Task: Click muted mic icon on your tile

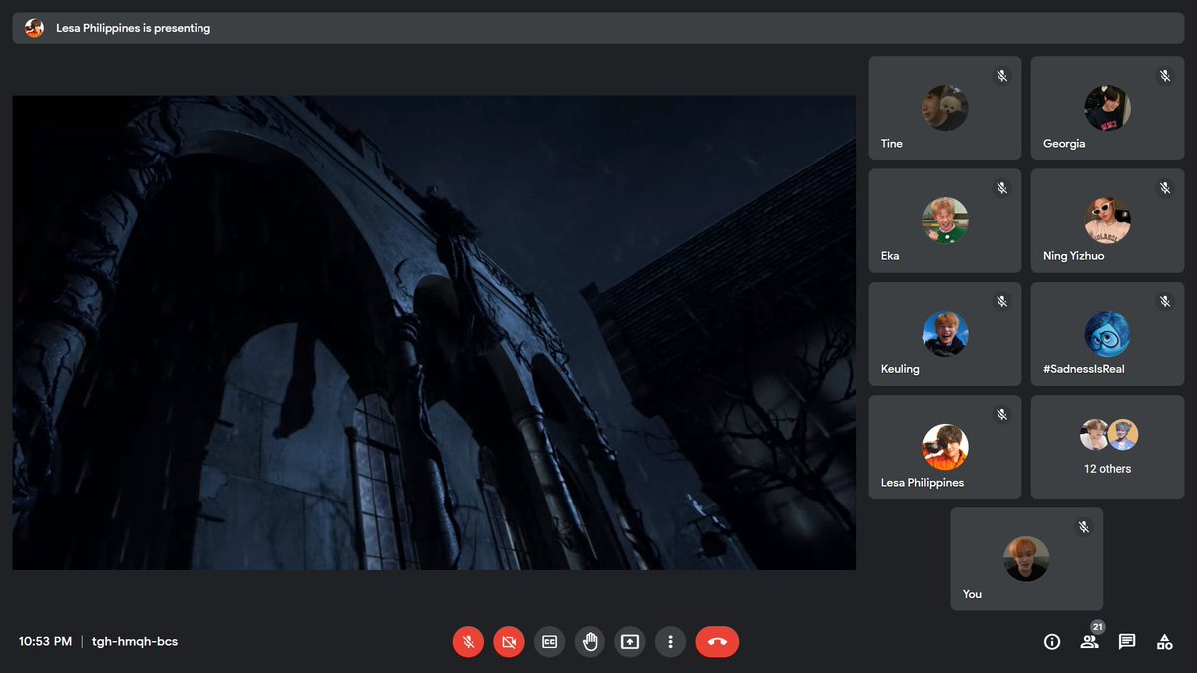Action: 1083,527
